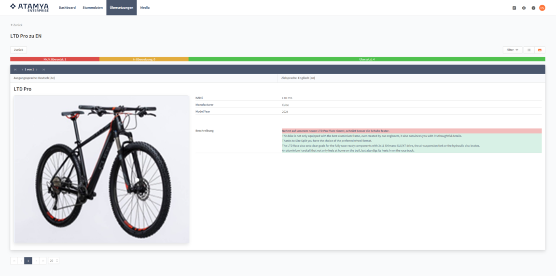
Task: Click previous-page arrow in bottom pagination
Action: click(21, 261)
